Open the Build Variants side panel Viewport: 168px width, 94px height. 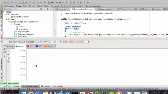(1, 64)
